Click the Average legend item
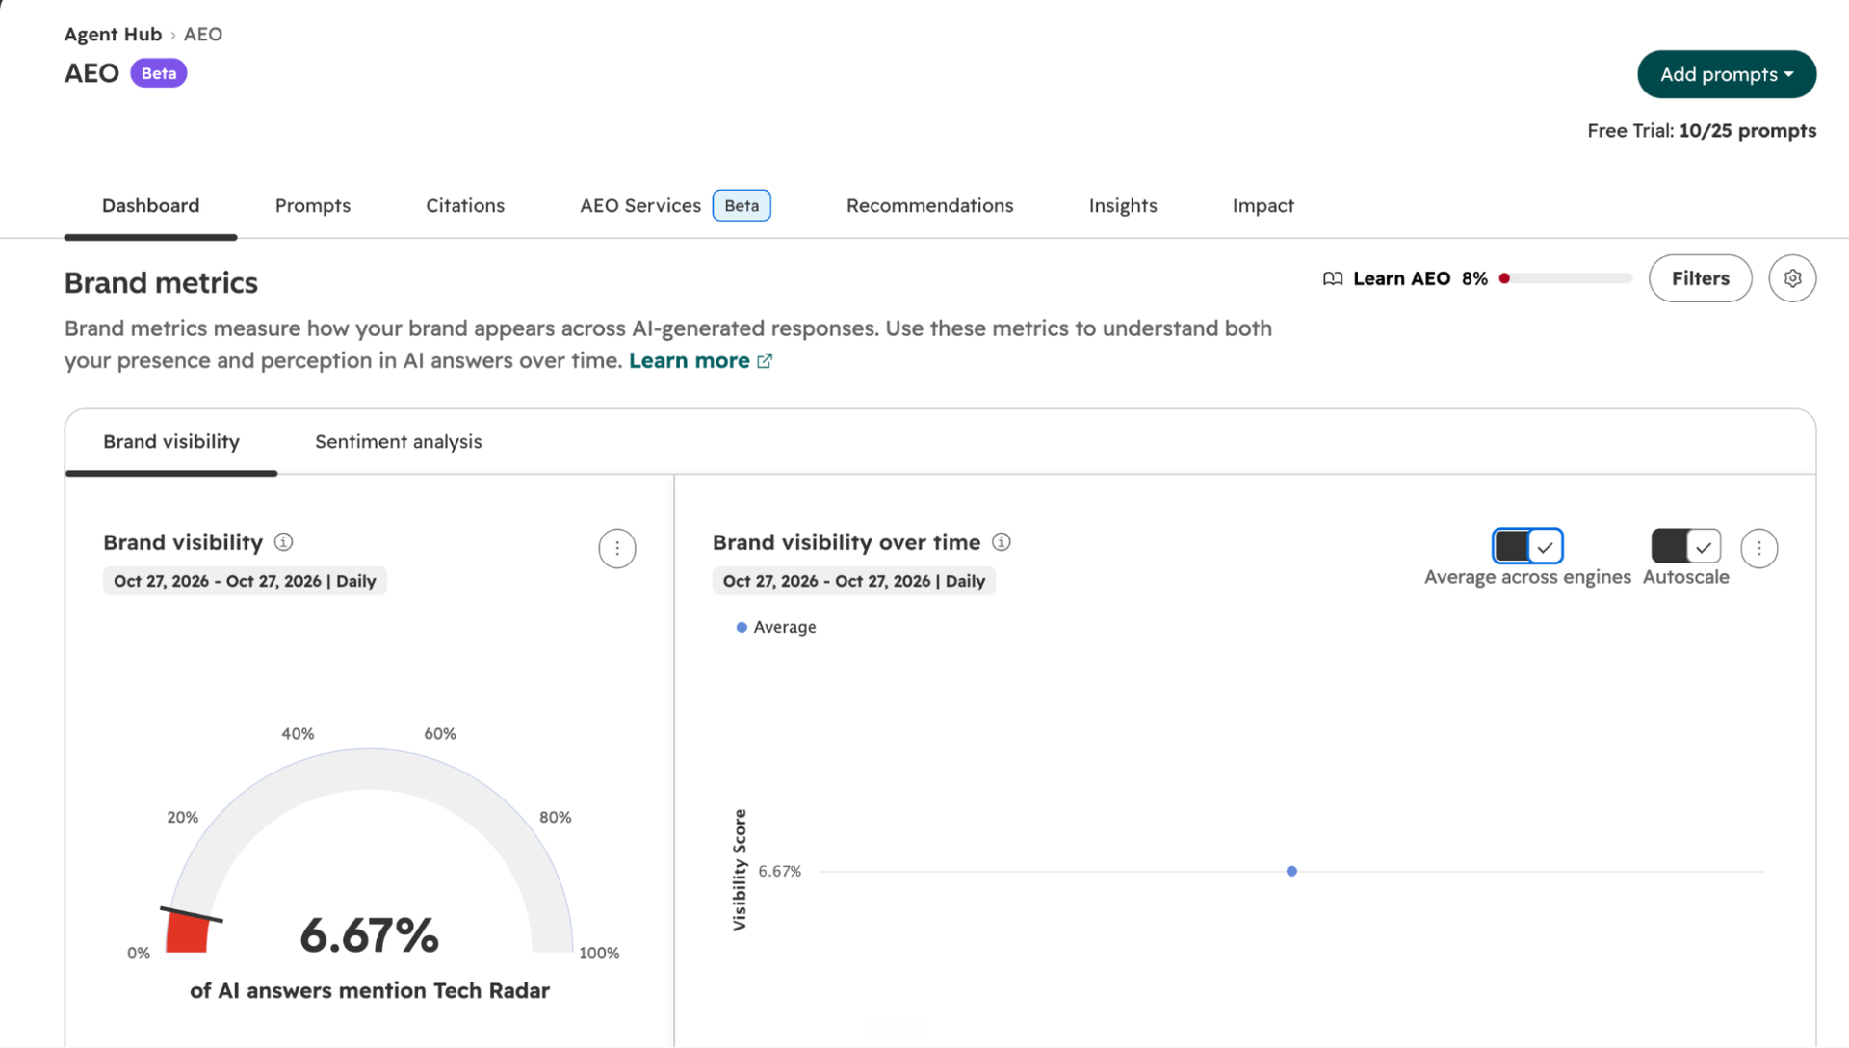1849x1048 pixels. pyautogui.click(x=775, y=627)
